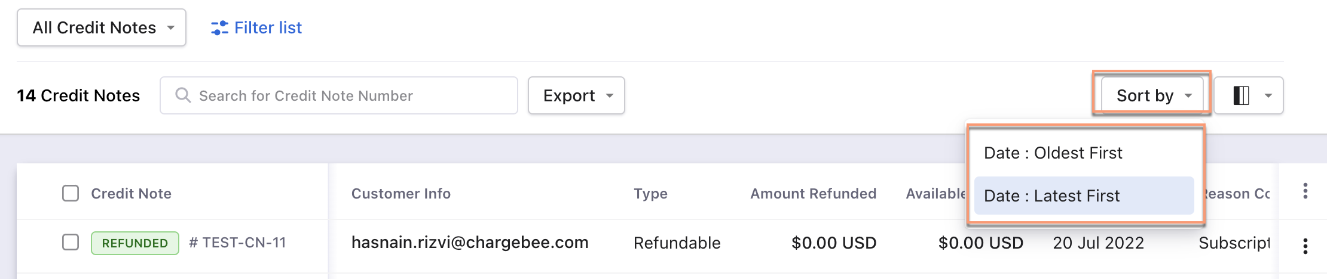Image resolution: width=1327 pixels, height=279 pixels.
Task: Click the hasnain.rizvi@chargebee.com customer email
Action: [x=470, y=243]
